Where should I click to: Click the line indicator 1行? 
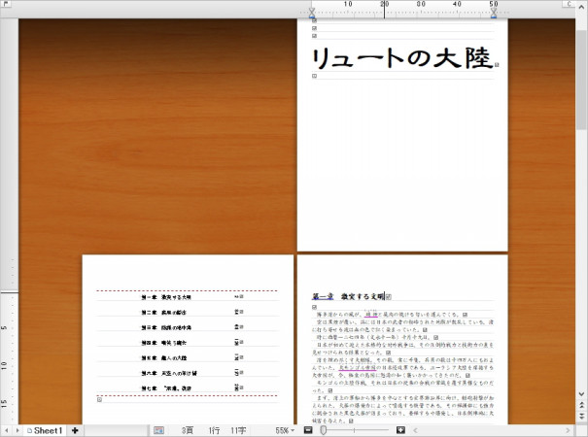(214, 430)
